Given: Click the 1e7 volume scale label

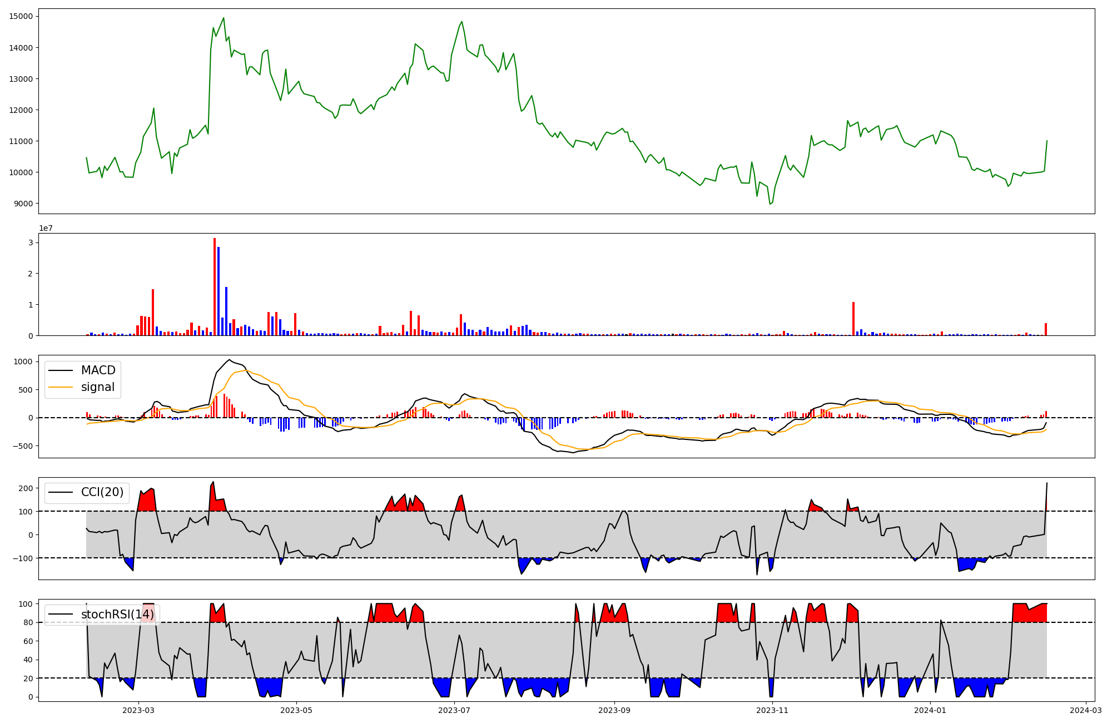Looking at the screenshot, I should pos(46,228).
